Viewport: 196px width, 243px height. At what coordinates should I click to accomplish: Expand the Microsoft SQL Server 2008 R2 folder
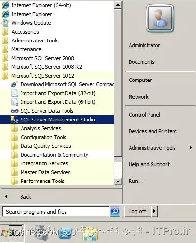pos(57,67)
